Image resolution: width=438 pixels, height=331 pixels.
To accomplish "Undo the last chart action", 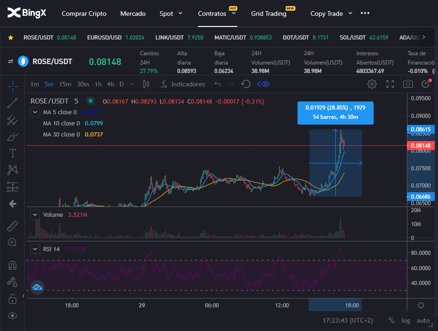I will pos(217,84).
